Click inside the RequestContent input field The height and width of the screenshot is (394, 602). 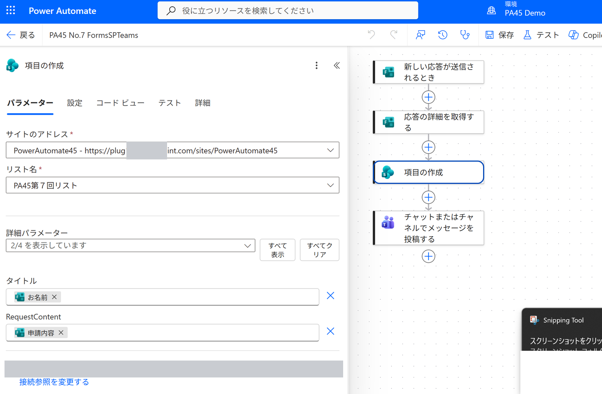(x=163, y=333)
